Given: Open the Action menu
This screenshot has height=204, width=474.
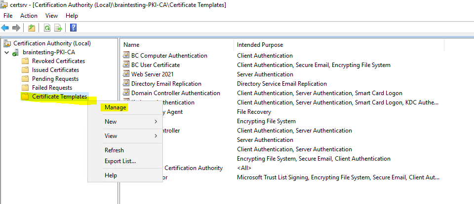Looking at the screenshot, I should pos(29,16).
